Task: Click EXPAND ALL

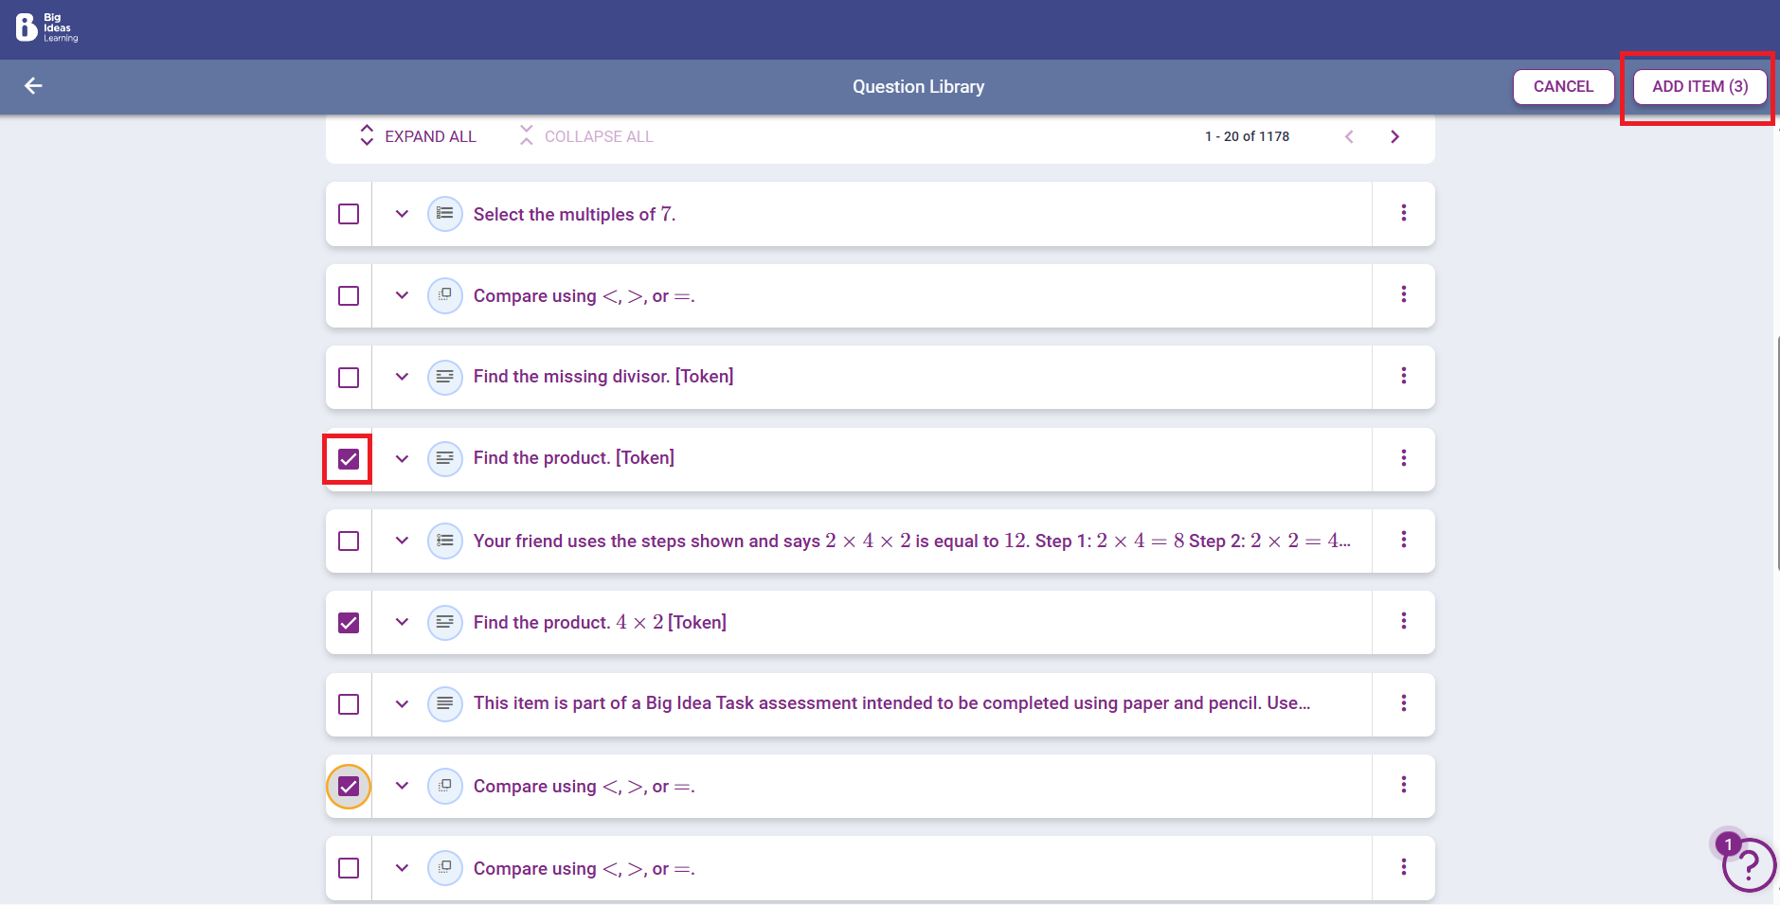Action: click(418, 136)
